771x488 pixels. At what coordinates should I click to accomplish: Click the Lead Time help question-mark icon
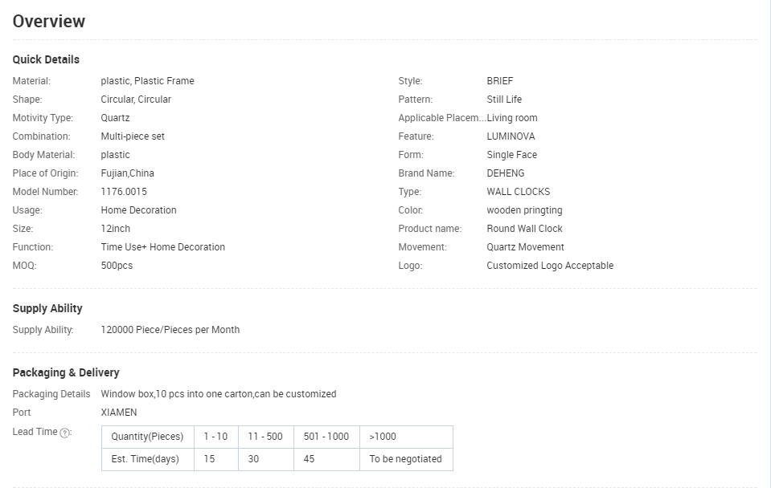[66, 433]
